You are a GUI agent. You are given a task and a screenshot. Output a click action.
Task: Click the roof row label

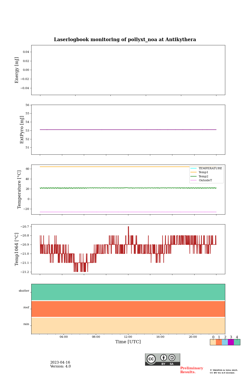pyautogui.click(x=26, y=307)
